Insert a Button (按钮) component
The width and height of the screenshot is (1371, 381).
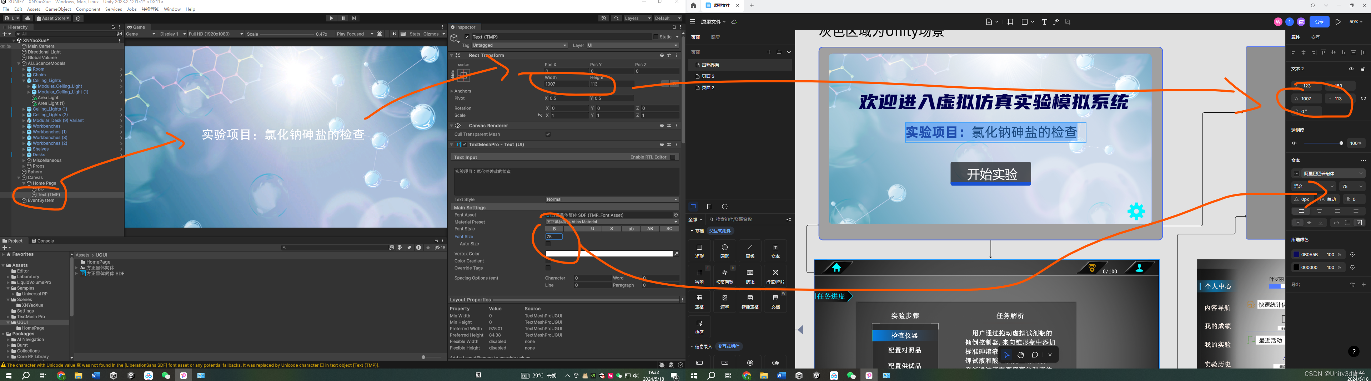tap(750, 276)
